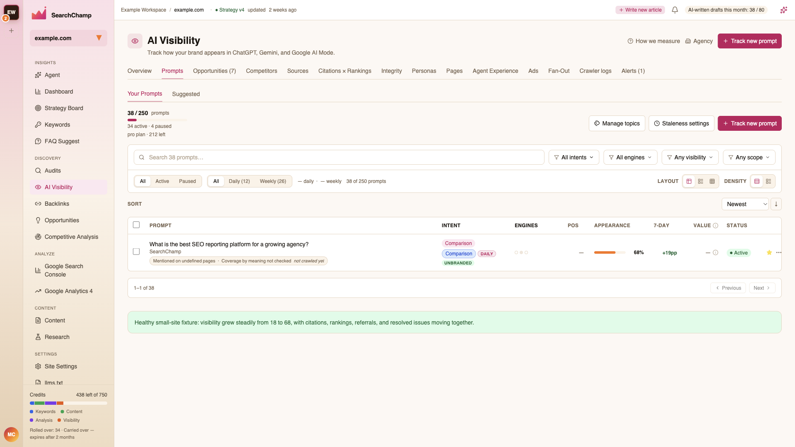The width and height of the screenshot is (795, 447).
Task: Switch to the Overview tab
Action: pos(140,71)
